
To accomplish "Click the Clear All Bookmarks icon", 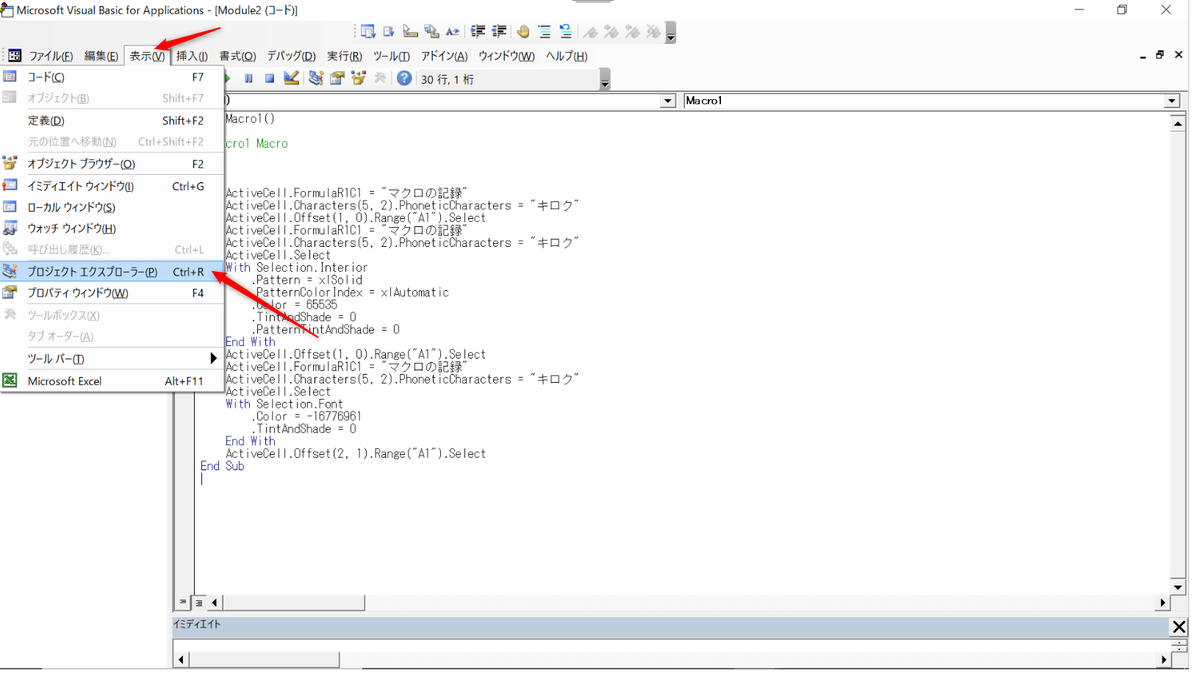I will [653, 32].
